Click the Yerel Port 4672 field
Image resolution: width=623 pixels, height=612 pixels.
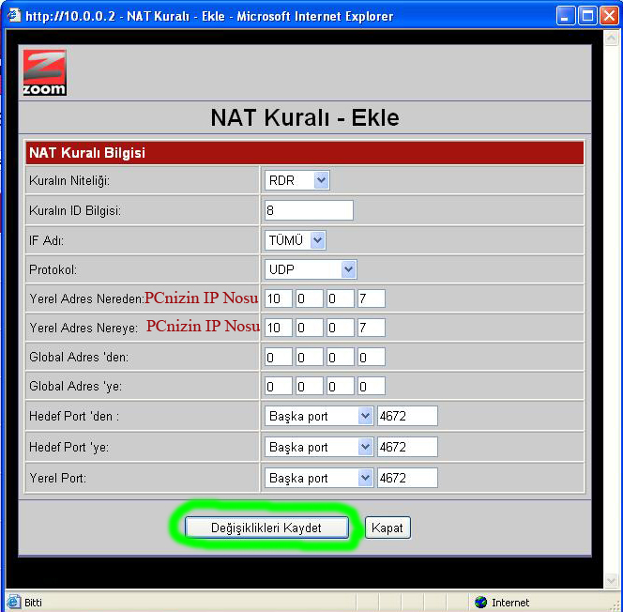pyautogui.click(x=407, y=478)
